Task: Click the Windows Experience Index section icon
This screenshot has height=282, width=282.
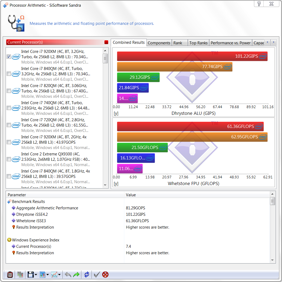Action: pos(9,240)
